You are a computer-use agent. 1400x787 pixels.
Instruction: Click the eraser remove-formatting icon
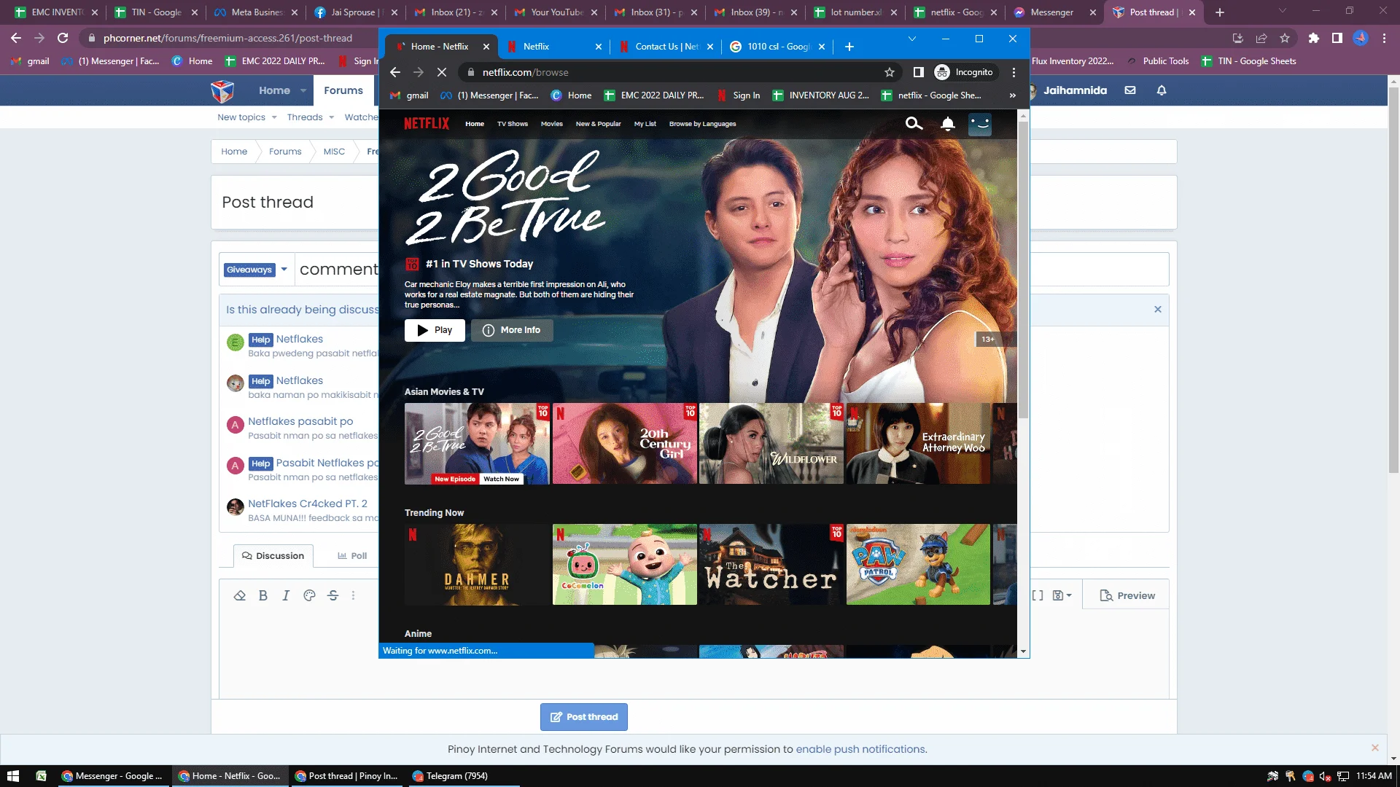[240, 595]
